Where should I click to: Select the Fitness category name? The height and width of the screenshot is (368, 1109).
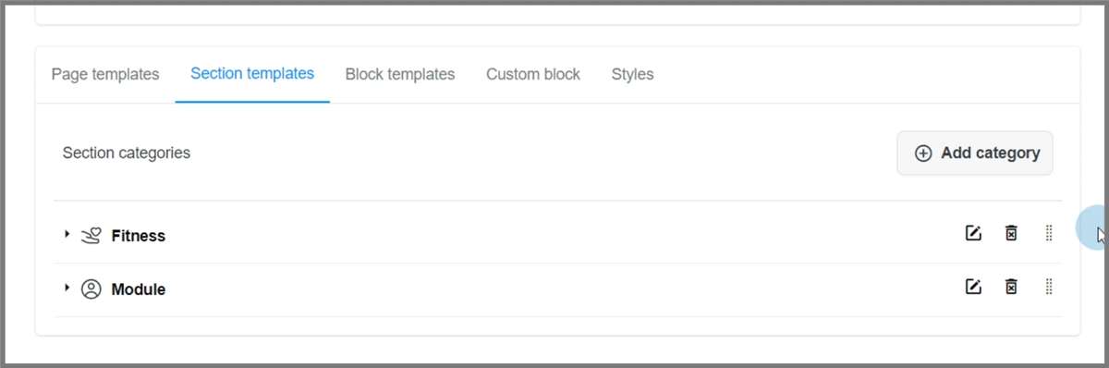[x=139, y=236]
